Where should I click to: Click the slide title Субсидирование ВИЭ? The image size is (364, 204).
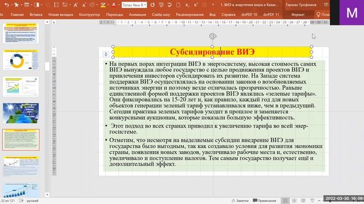[x=212, y=52]
